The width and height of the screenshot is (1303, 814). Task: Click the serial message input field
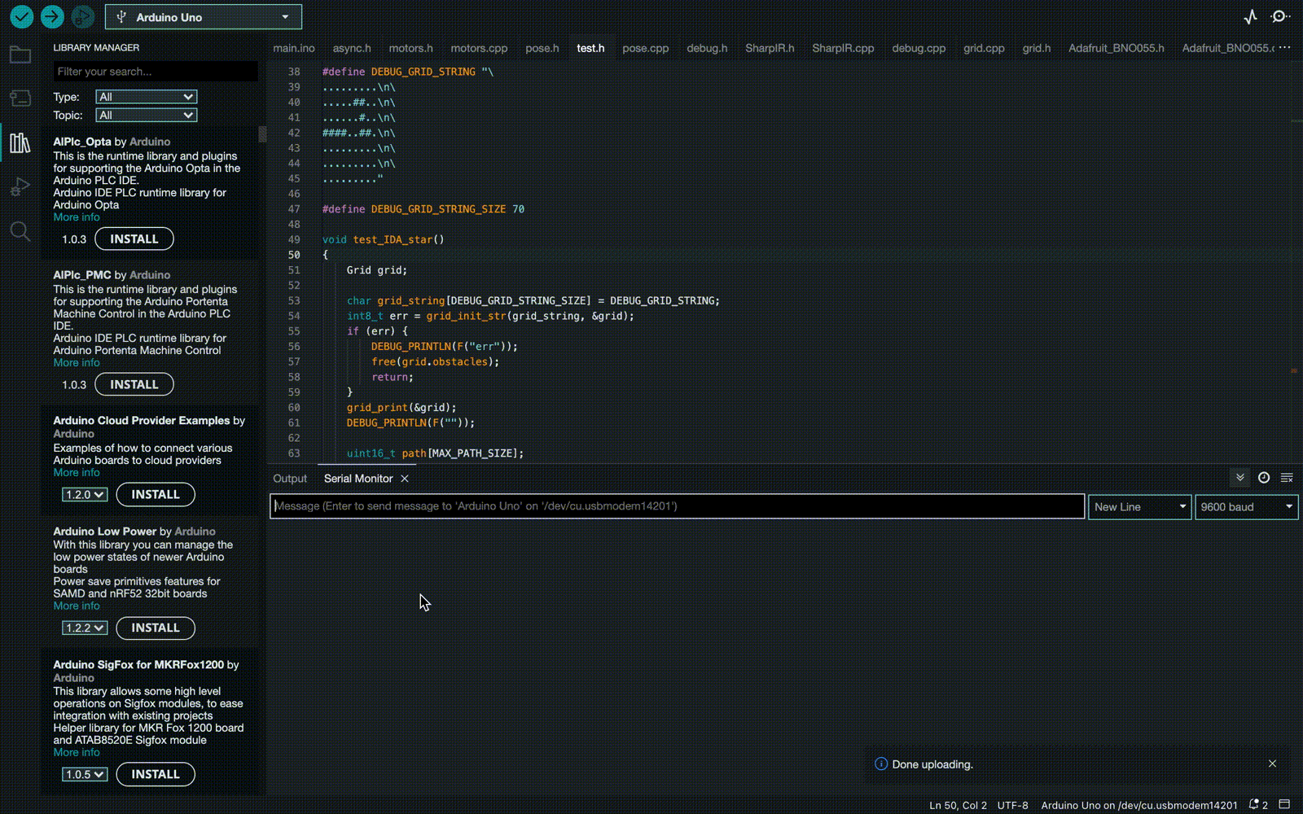(676, 506)
